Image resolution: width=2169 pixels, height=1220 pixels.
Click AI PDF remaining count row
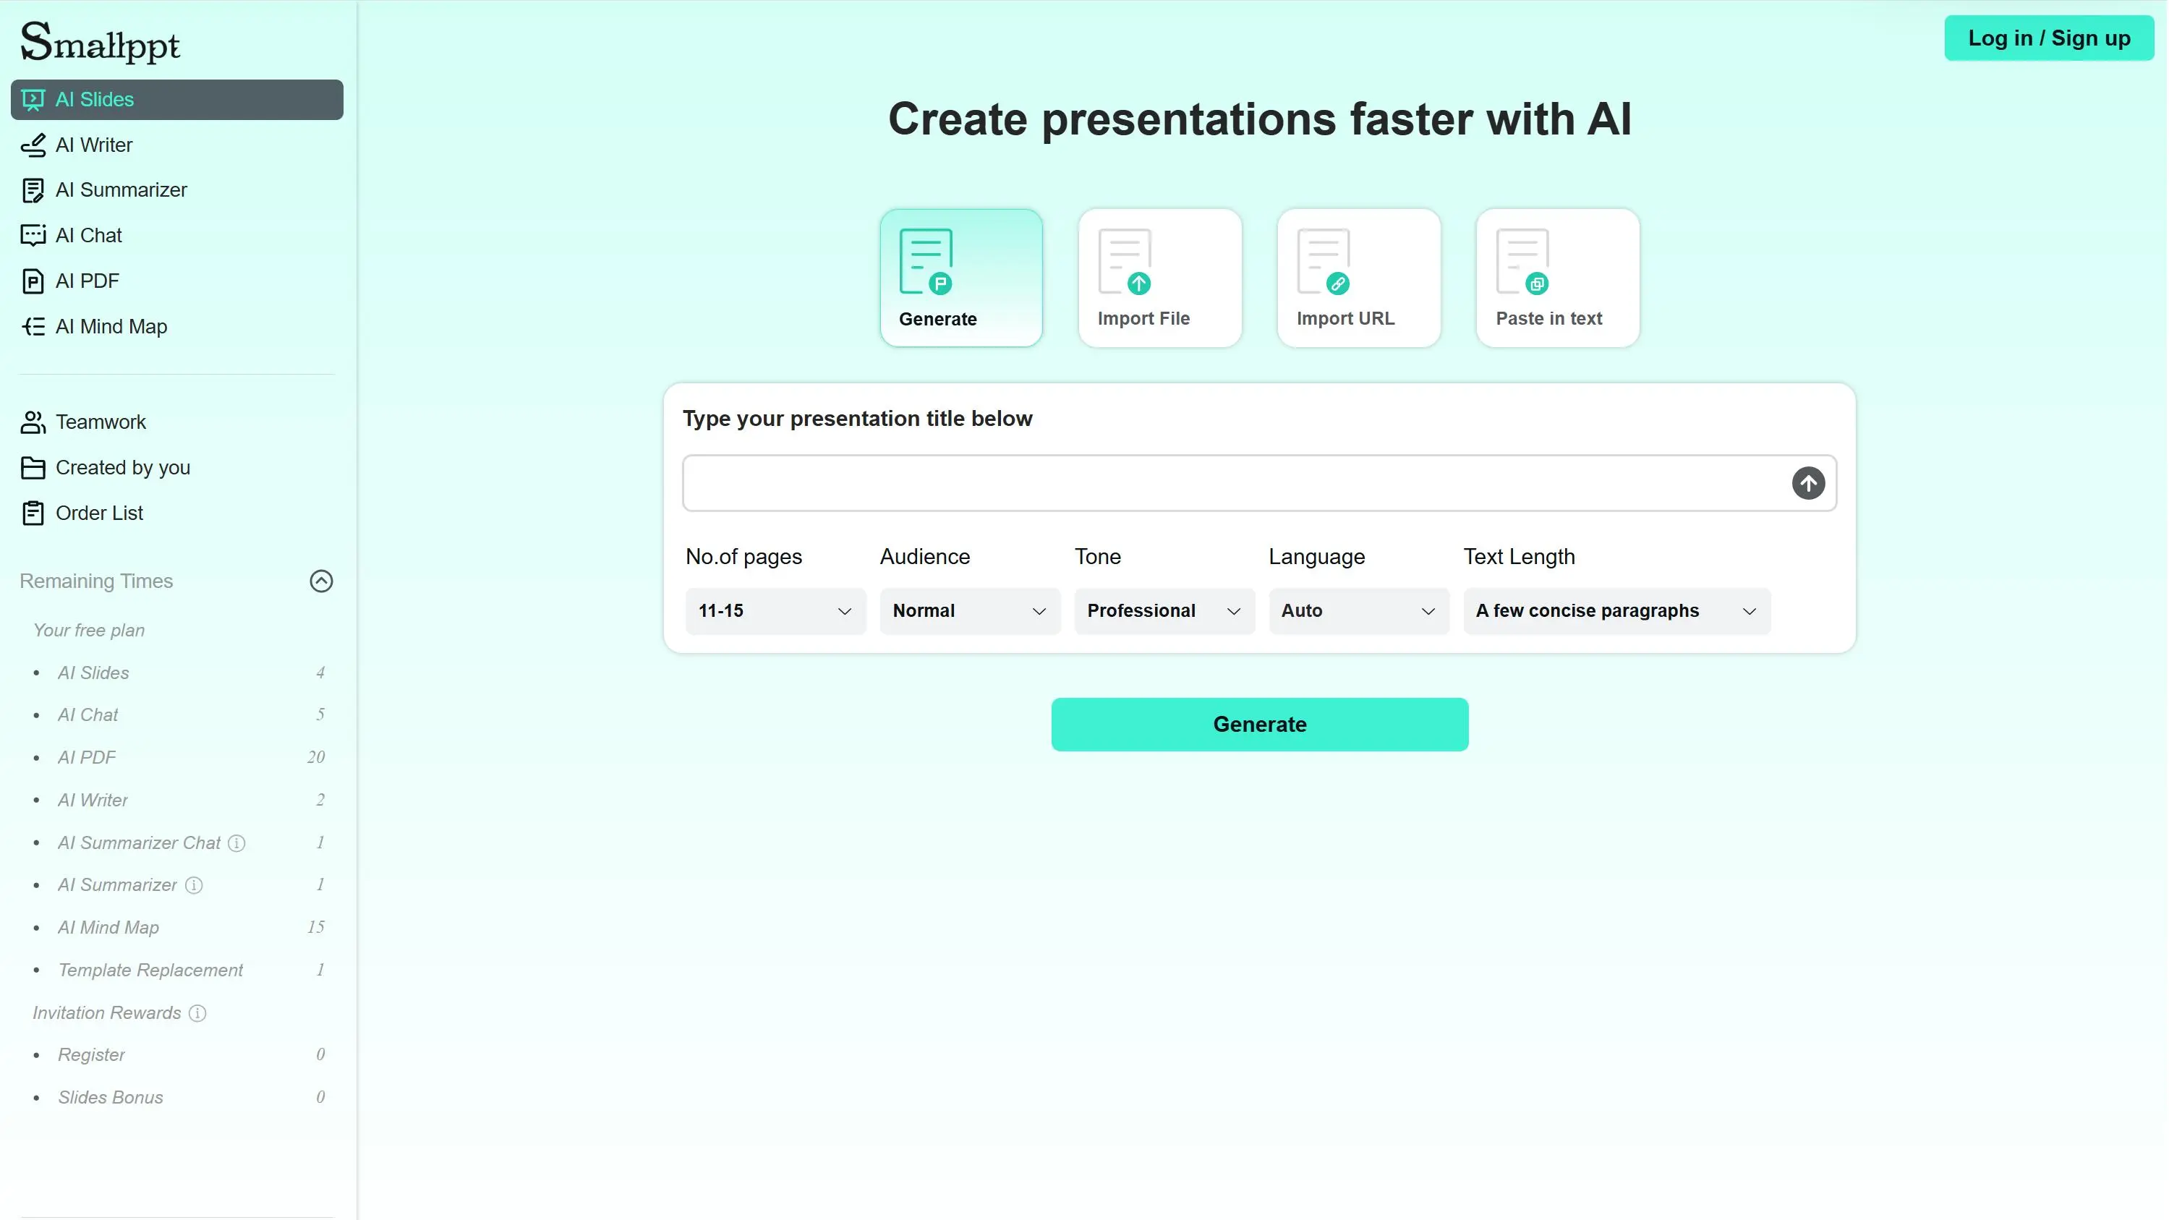[179, 758]
